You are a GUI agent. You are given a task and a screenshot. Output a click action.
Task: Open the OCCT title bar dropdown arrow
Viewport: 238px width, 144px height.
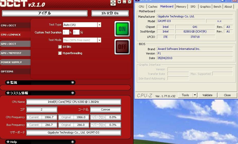119,2
